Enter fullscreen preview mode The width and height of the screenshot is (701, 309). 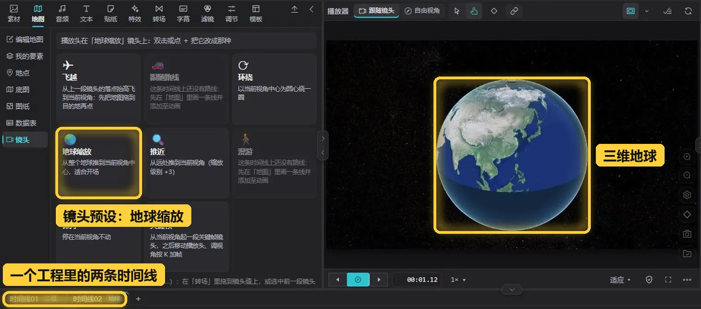tap(668, 279)
